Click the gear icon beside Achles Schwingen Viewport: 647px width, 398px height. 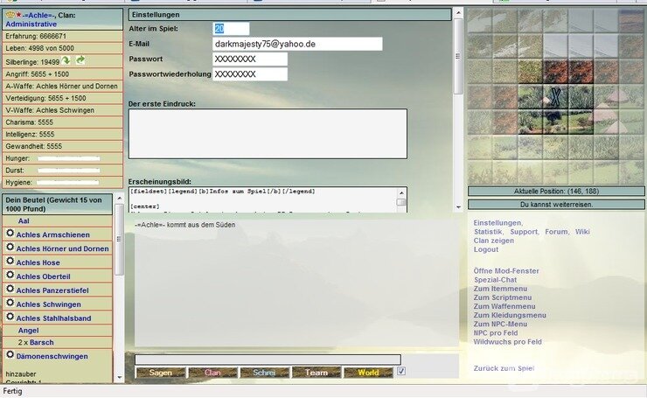click(10, 303)
